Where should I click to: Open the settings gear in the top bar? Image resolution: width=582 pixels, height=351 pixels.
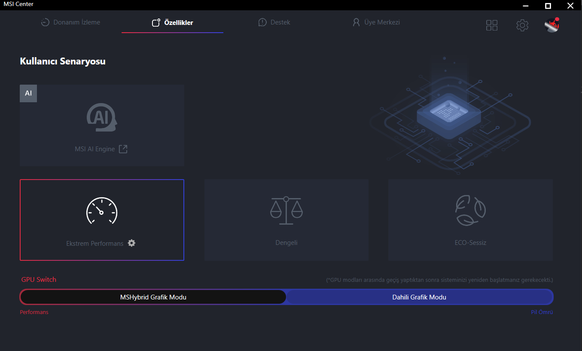click(522, 25)
